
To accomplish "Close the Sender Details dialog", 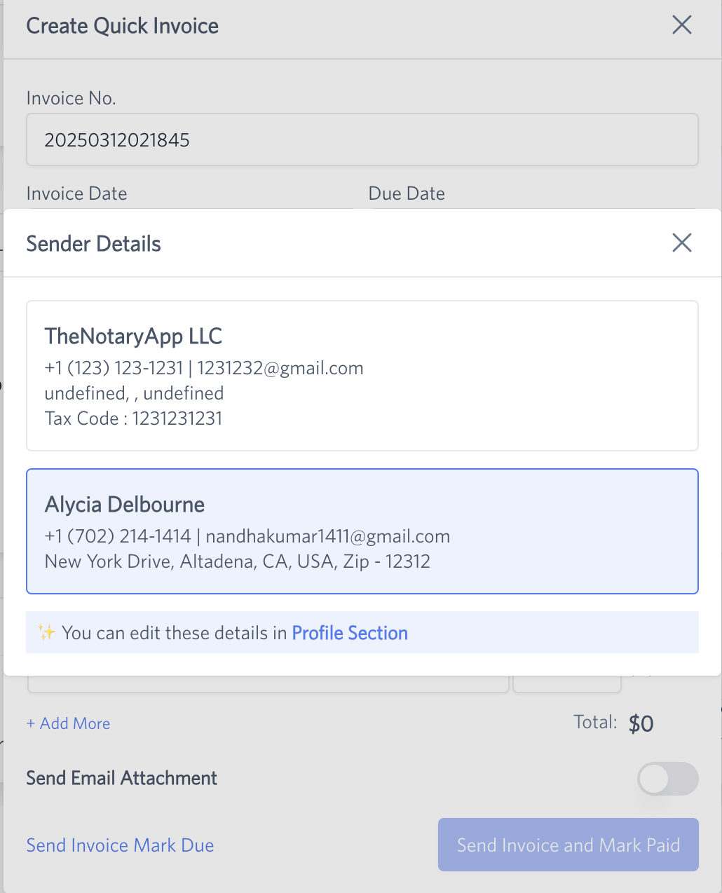I will 681,243.
